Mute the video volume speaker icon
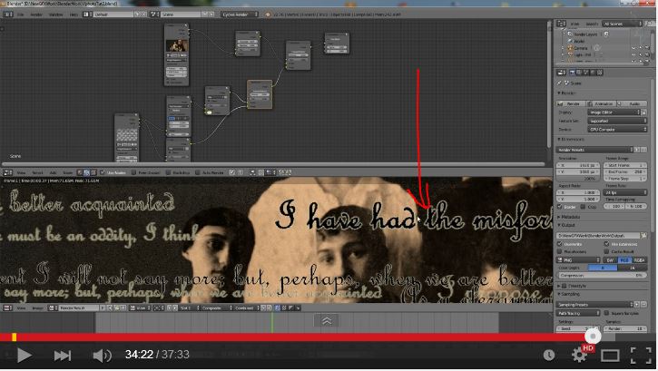Image resolution: width=658 pixels, height=371 pixels. pyautogui.click(x=102, y=356)
